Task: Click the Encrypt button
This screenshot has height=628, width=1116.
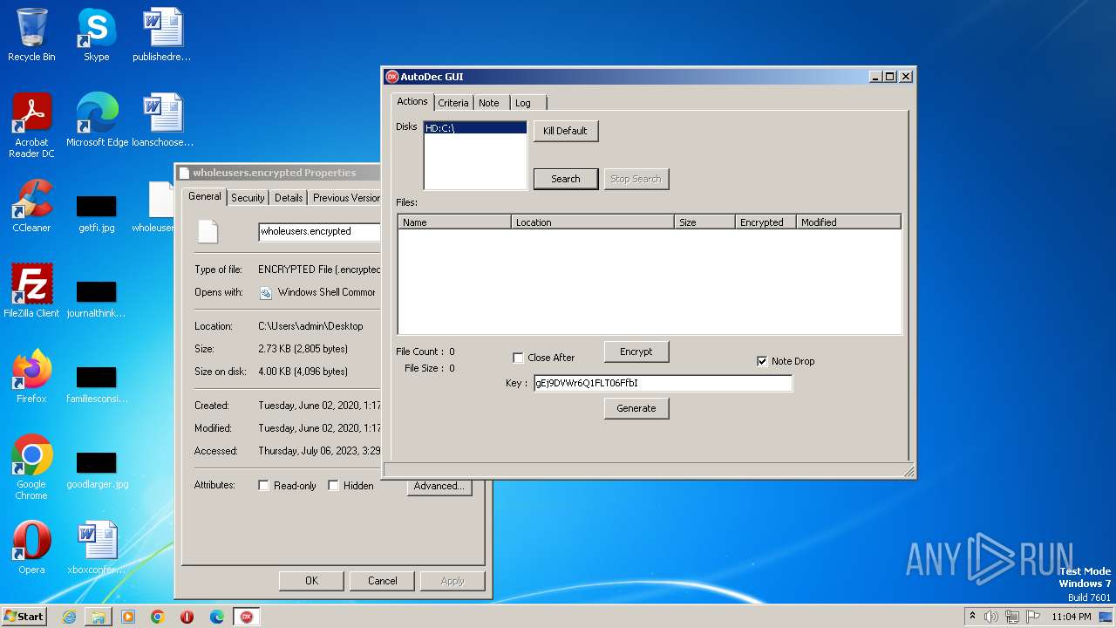Action: point(636,352)
